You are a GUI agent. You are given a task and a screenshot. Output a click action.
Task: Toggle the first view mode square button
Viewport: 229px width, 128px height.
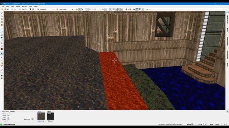87,10
